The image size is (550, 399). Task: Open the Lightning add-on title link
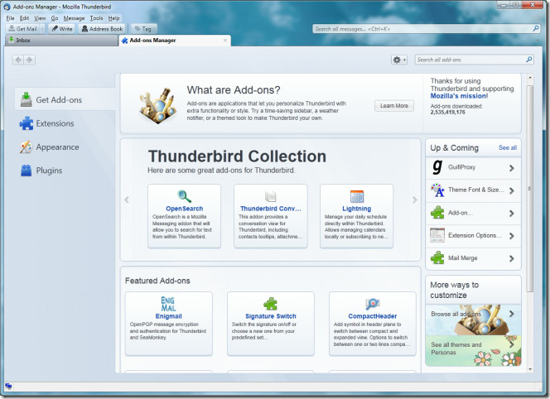tap(357, 209)
